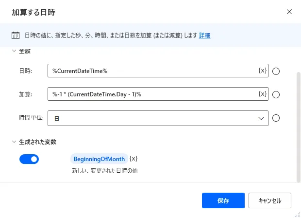This screenshot has width=301, height=218.
Task: Click the info icon next to 日時 field
Action: point(276,71)
